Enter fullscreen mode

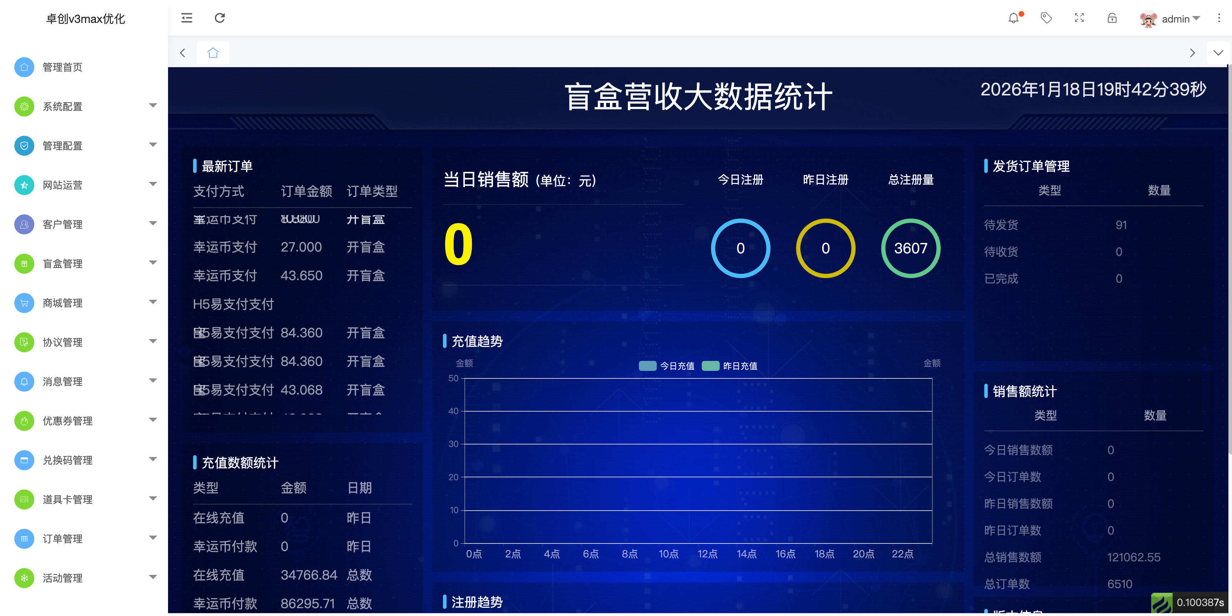pos(1079,18)
